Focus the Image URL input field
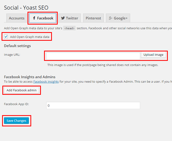172x141 pixels. pyautogui.click(x=93, y=56)
